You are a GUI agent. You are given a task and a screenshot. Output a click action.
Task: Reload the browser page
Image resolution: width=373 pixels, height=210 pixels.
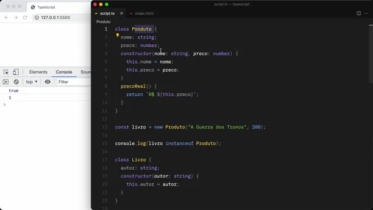click(25, 17)
